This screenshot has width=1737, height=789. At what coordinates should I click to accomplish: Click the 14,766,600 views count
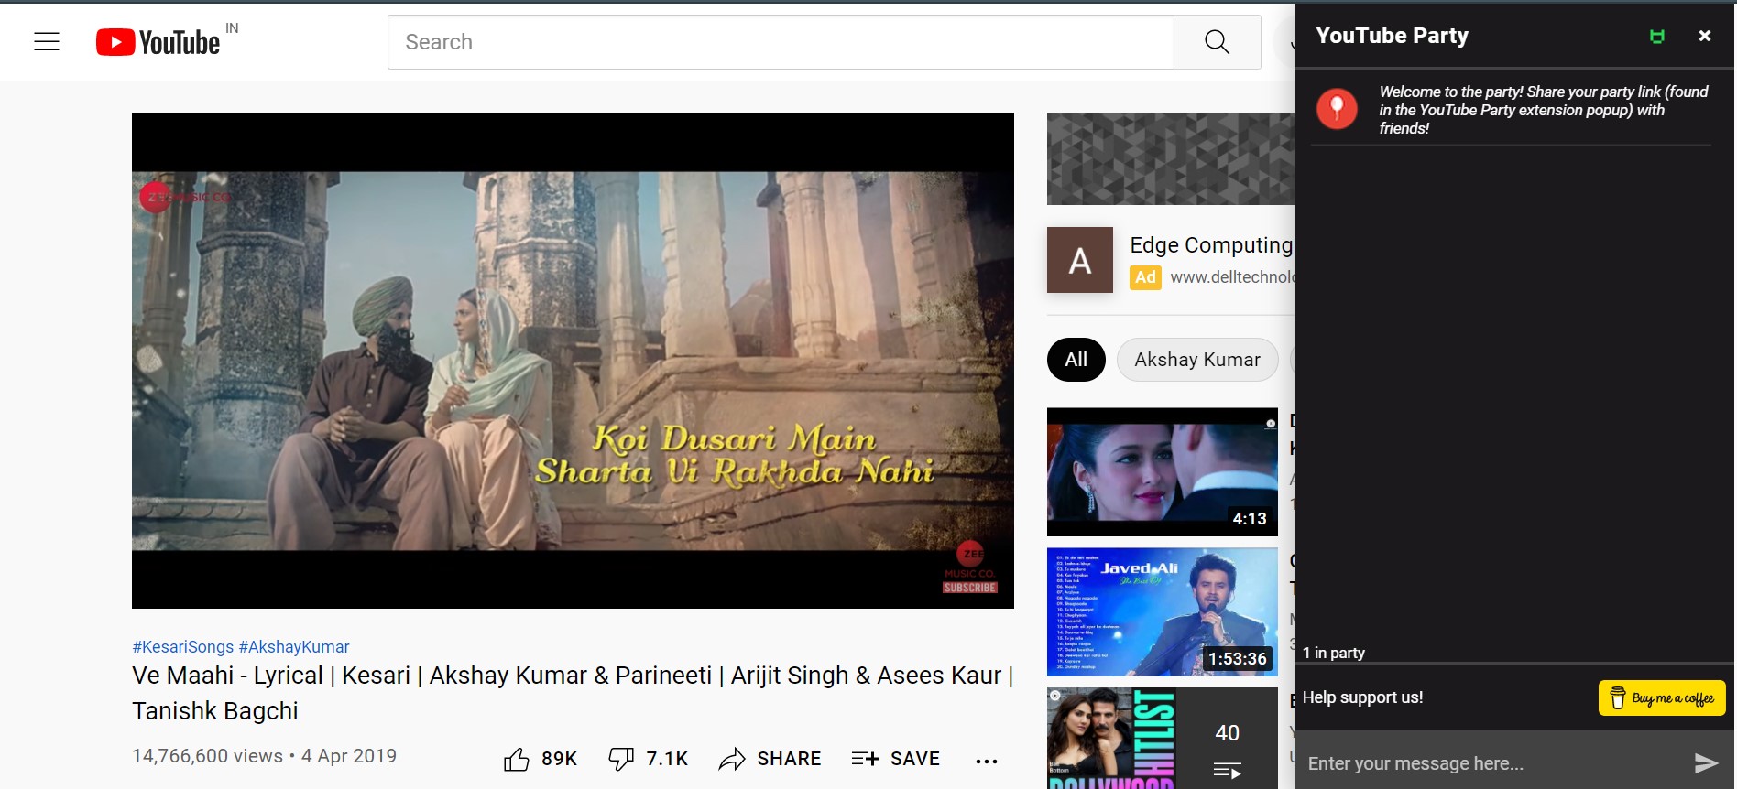(x=208, y=756)
